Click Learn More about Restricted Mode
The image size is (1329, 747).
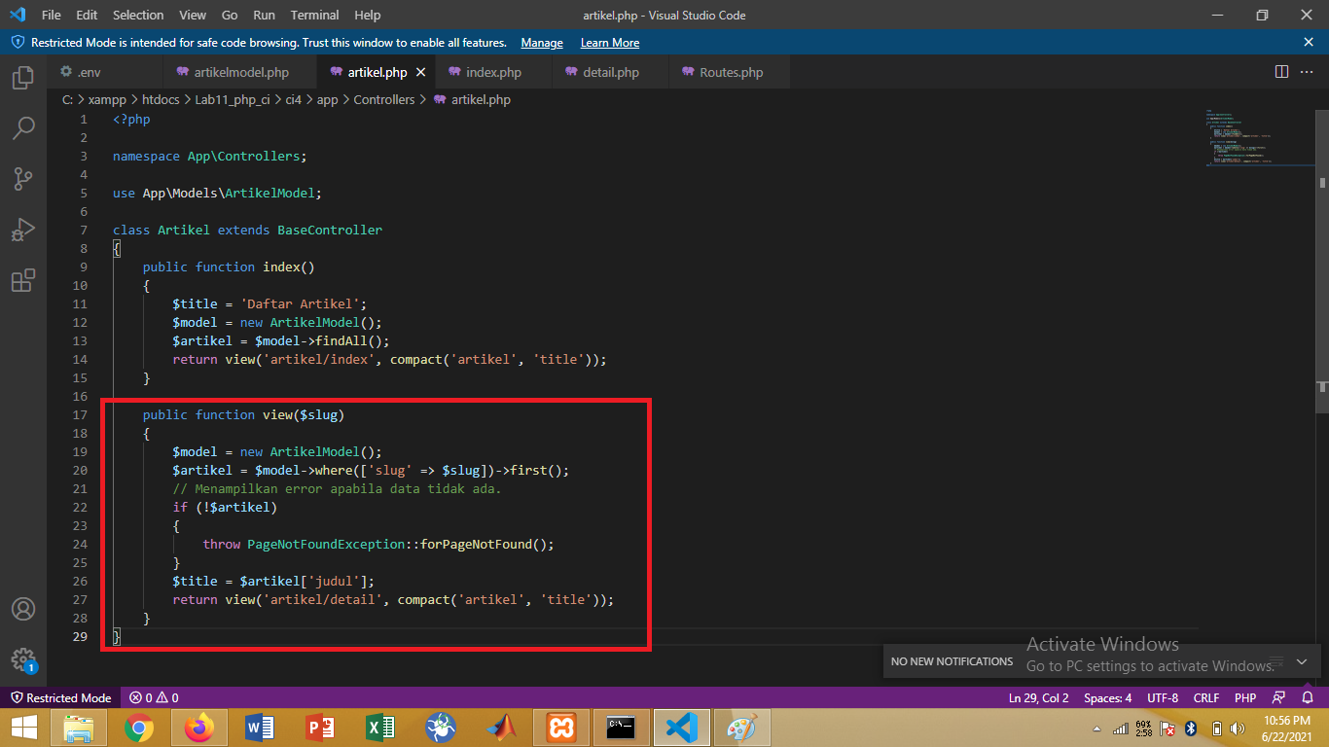[609, 42]
